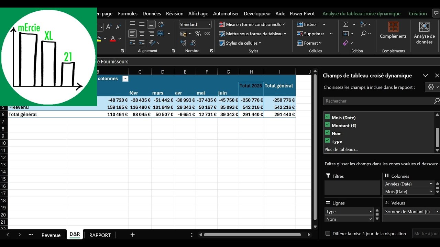440x247 pixels.
Task: Open Analyse du tableau croisé dynamique tab
Action: point(361,13)
